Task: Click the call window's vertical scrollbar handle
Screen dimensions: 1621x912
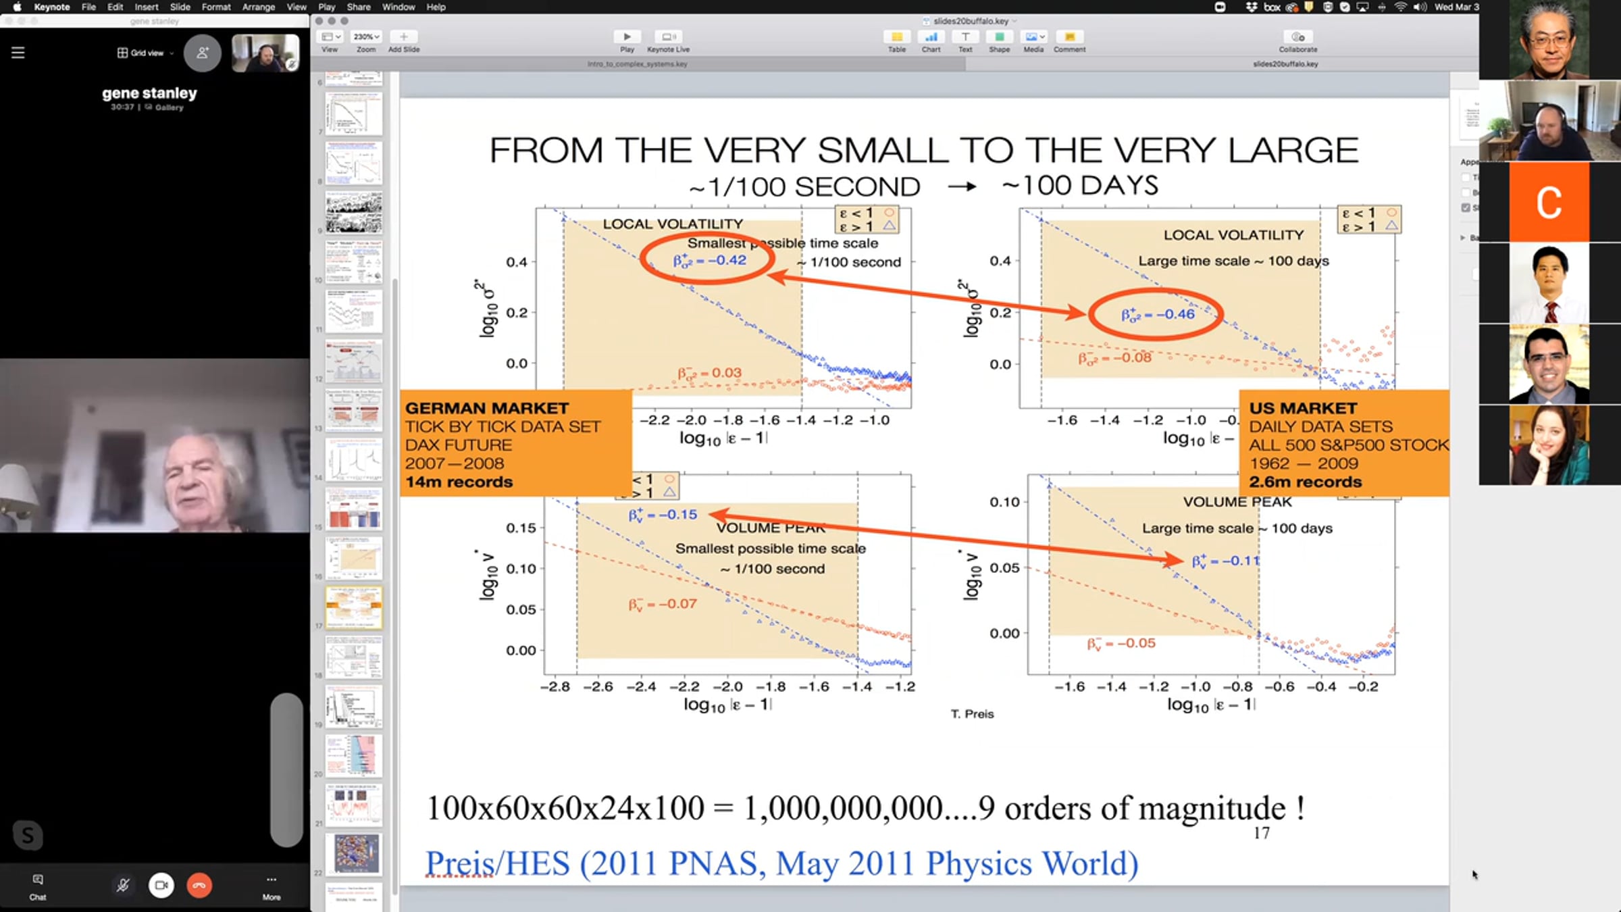Action: pos(286,770)
